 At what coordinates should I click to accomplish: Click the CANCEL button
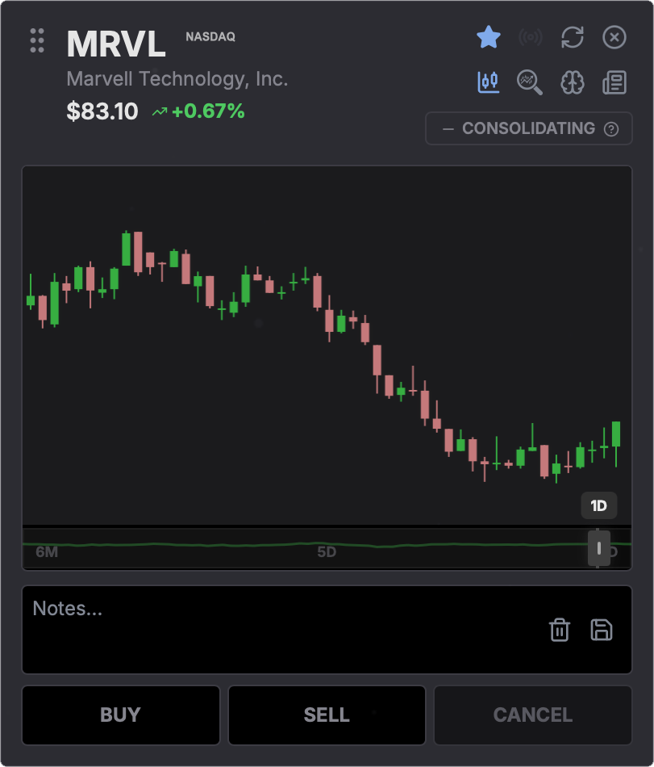(533, 715)
